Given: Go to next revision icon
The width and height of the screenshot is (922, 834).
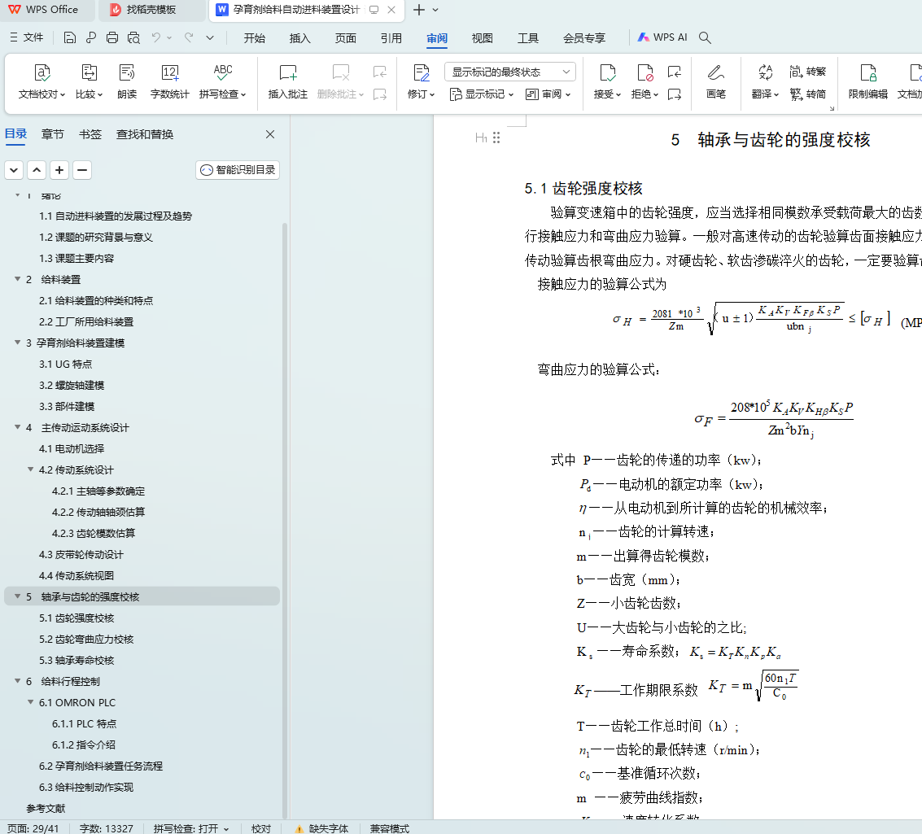Looking at the screenshot, I should (x=675, y=94).
